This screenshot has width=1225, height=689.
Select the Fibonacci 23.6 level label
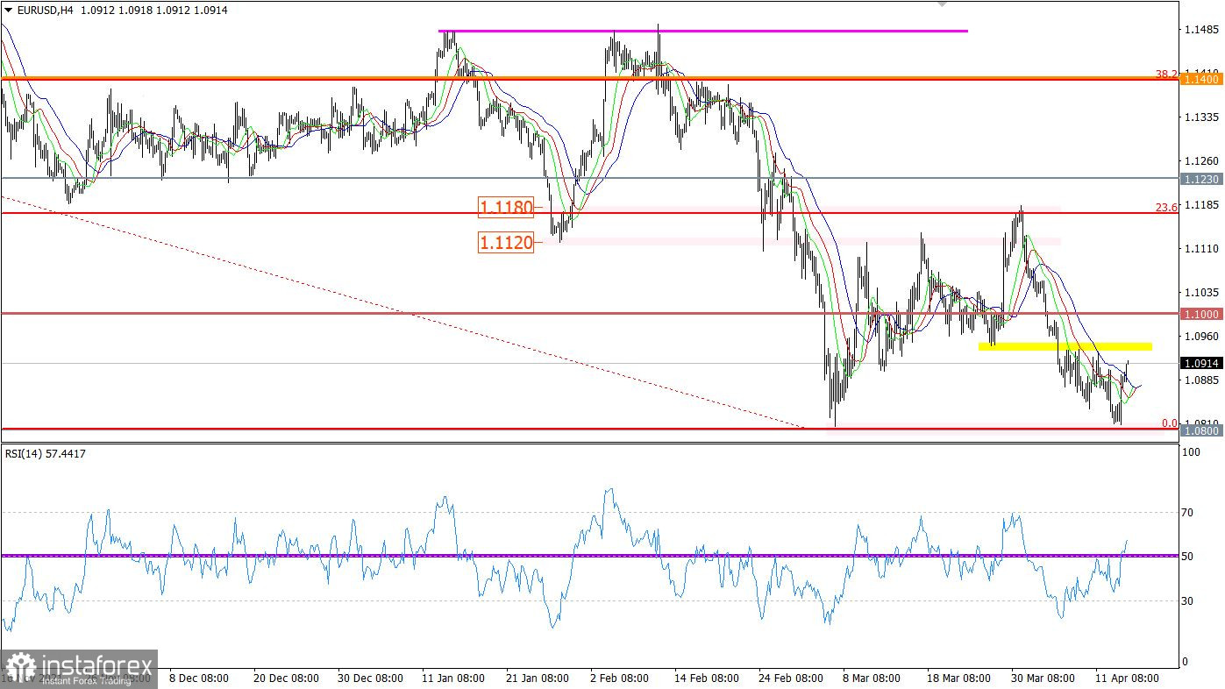tap(1166, 208)
